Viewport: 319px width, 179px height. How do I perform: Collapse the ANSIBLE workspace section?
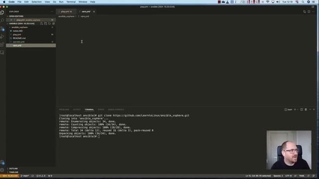click(x=22, y=23)
